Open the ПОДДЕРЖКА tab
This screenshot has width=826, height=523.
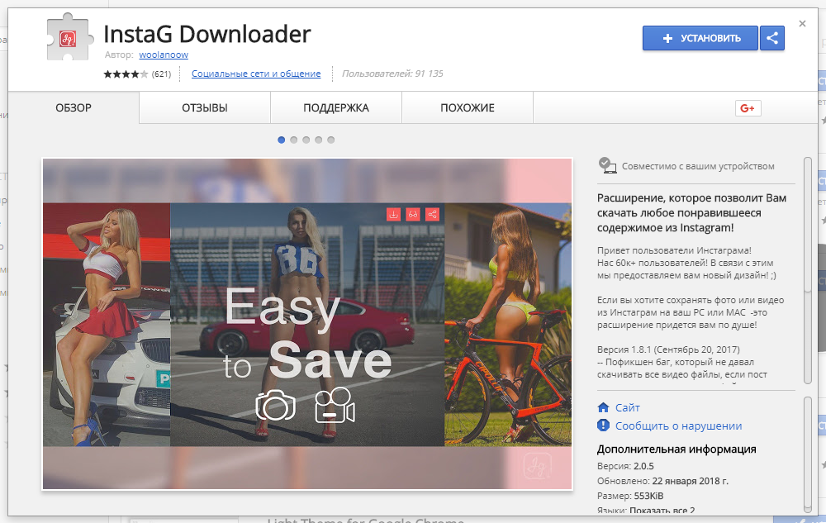click(336, 108)
